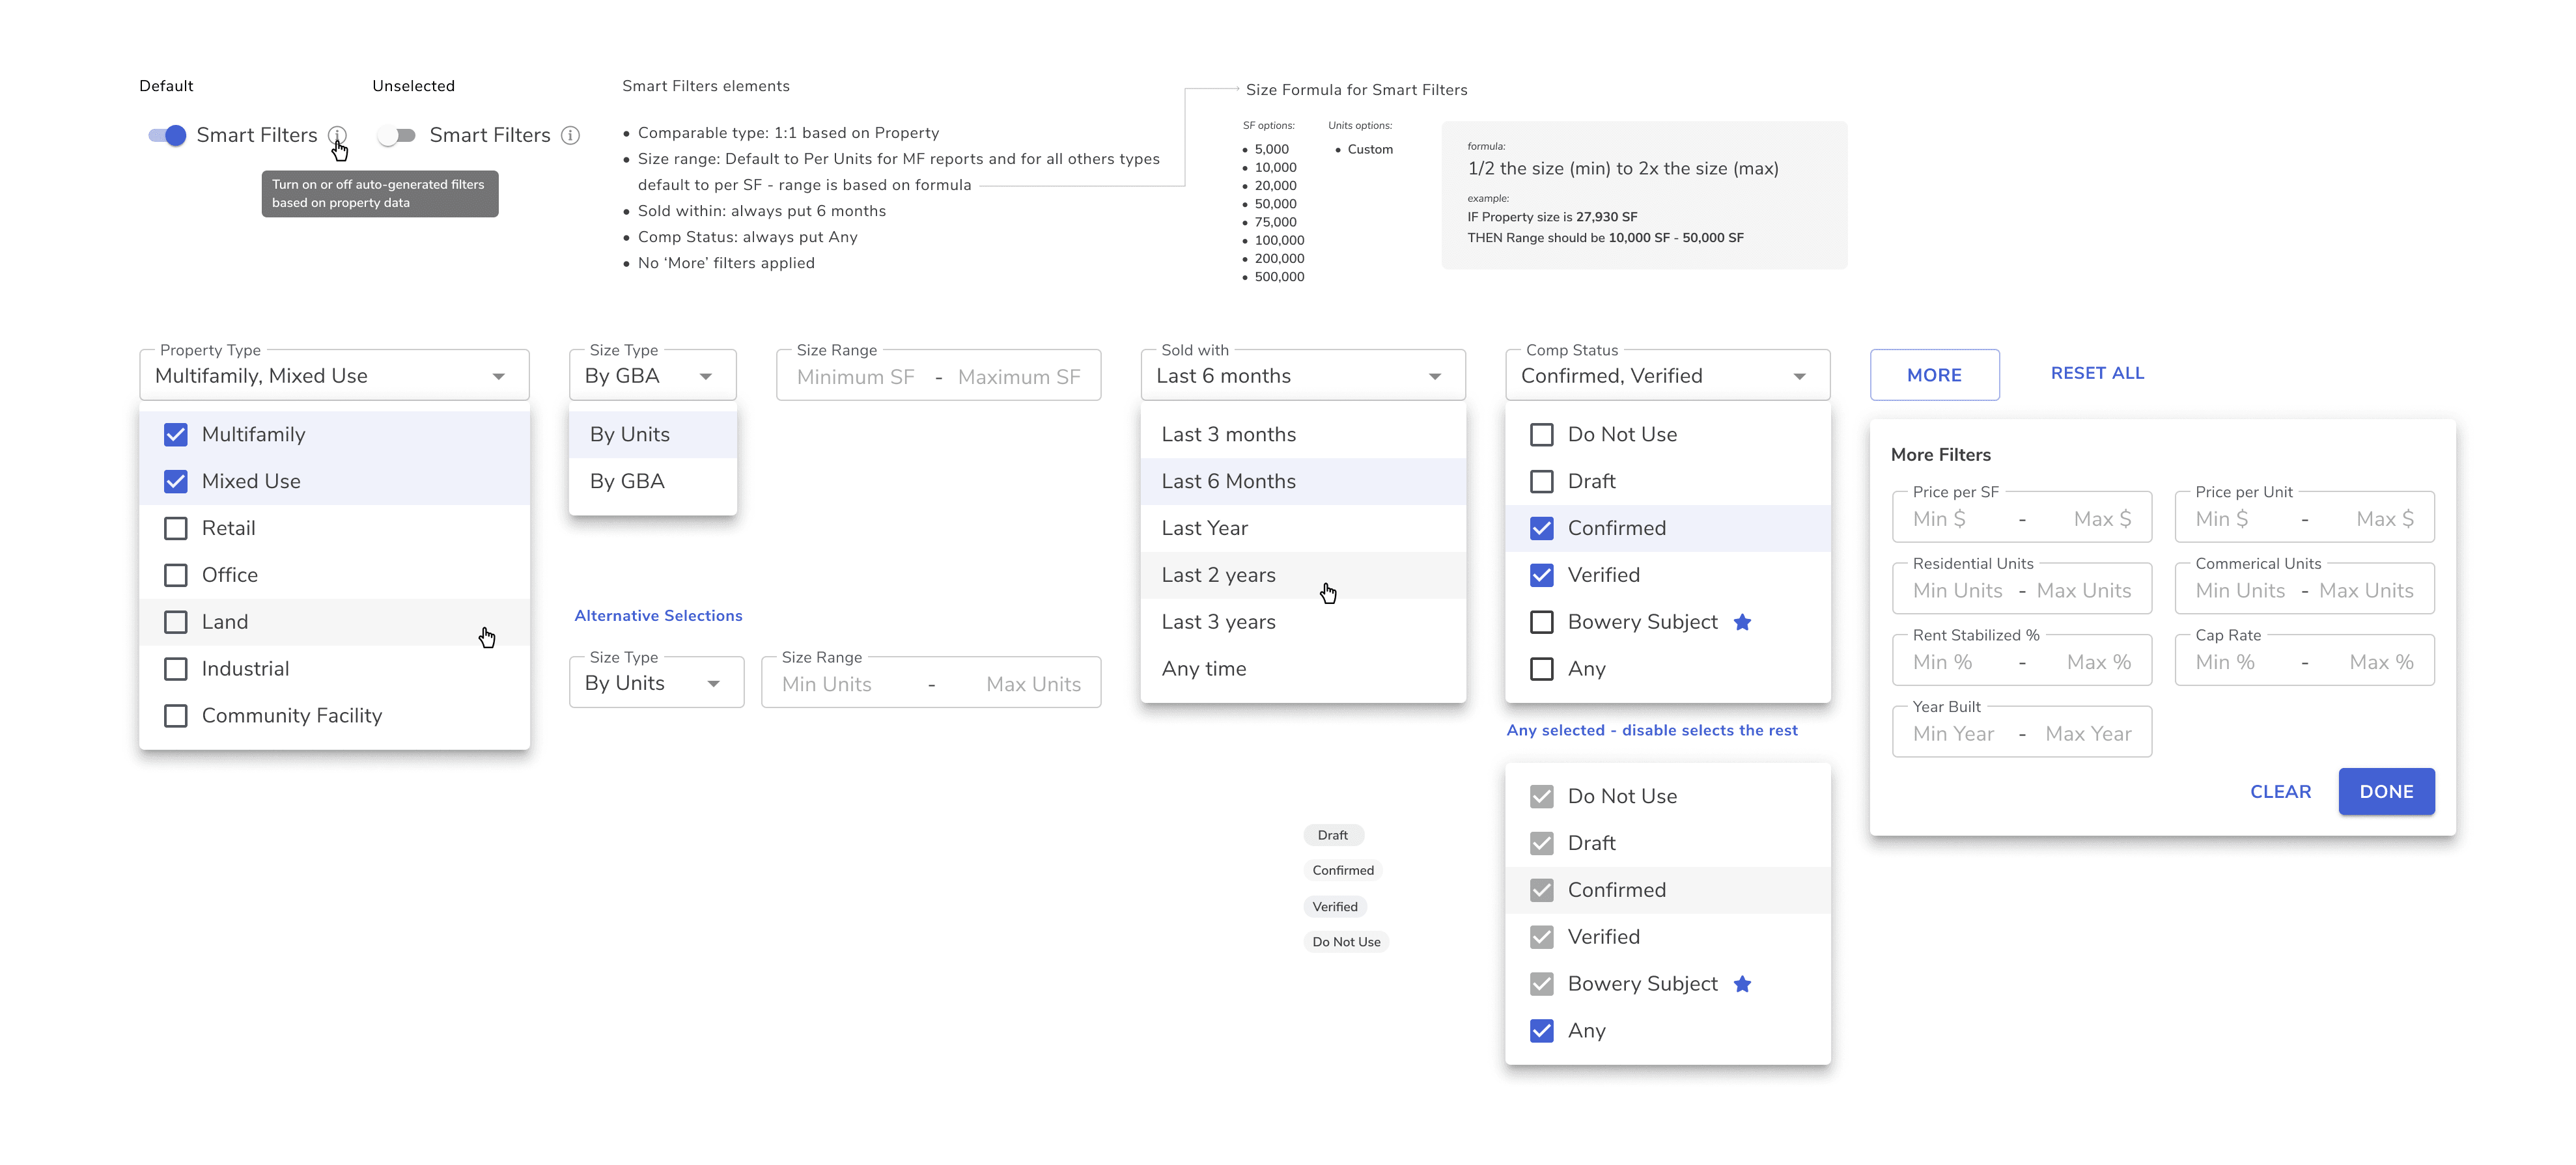Open the Property Type dropdown
This screenshot has width=2576, height=1165.
(x=334, y=376)
